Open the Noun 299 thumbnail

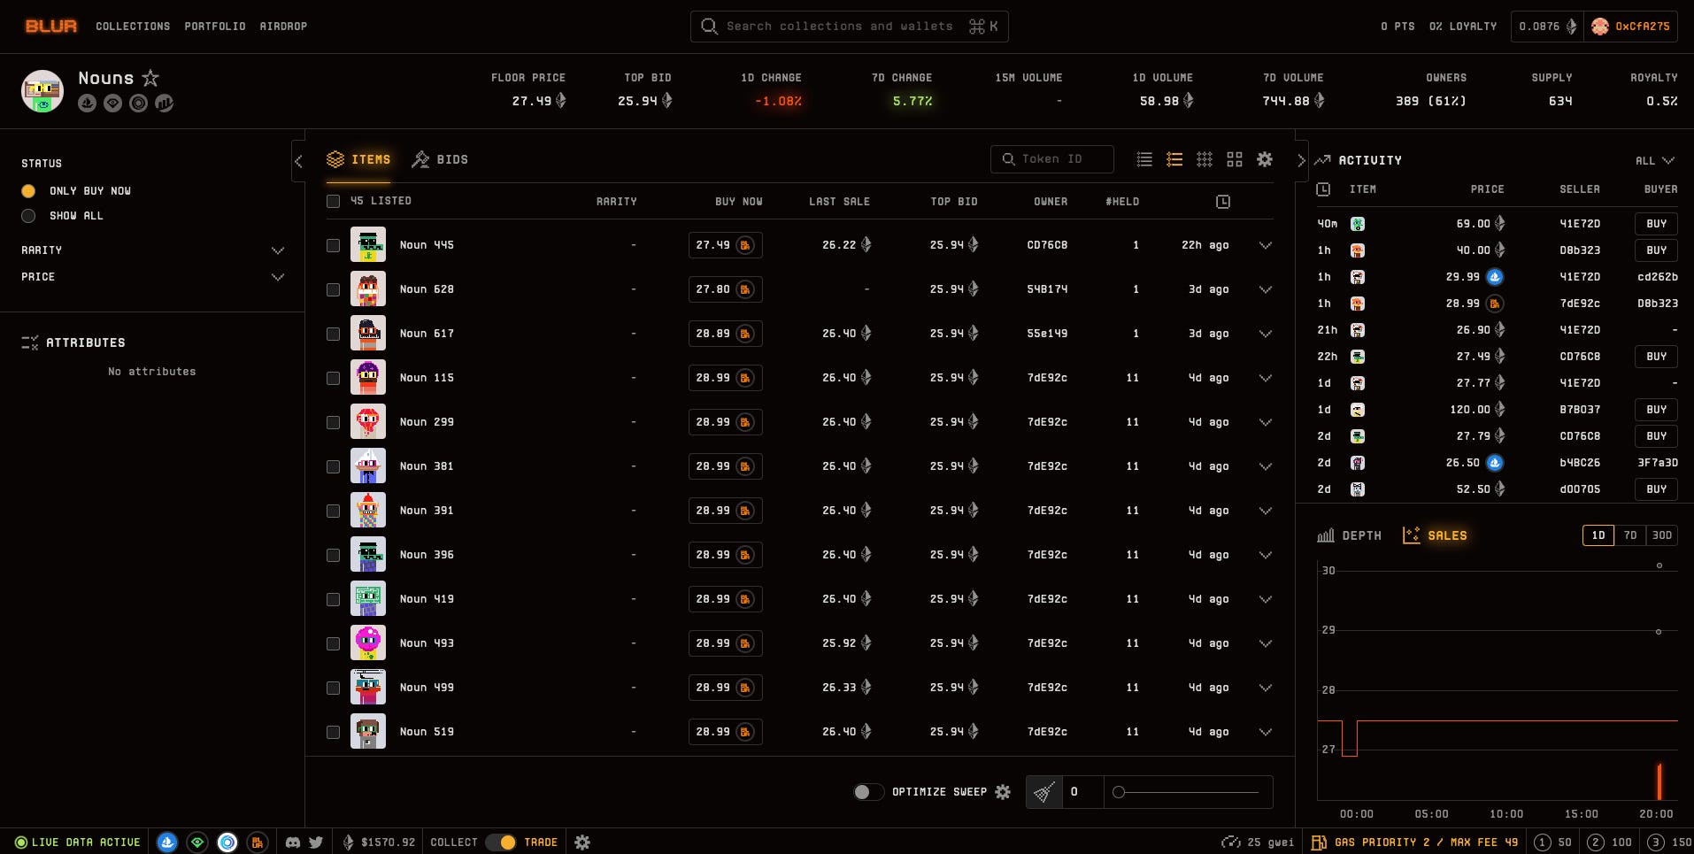click(x=368, y=422)
